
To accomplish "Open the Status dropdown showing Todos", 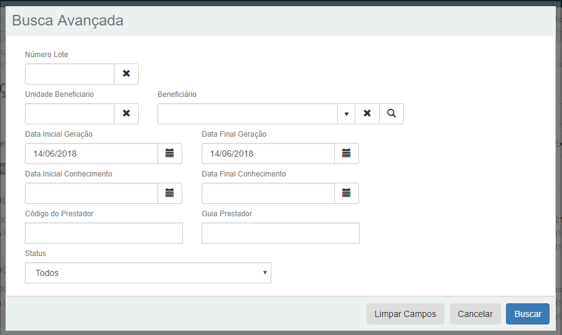I will pos(148,273).
